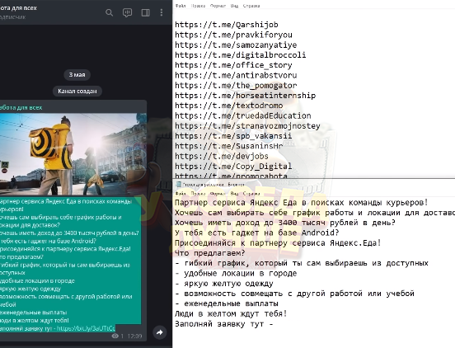Open the Справка menu in the upper Notepad
Screen dimensions: 455x348
point(251,6)
